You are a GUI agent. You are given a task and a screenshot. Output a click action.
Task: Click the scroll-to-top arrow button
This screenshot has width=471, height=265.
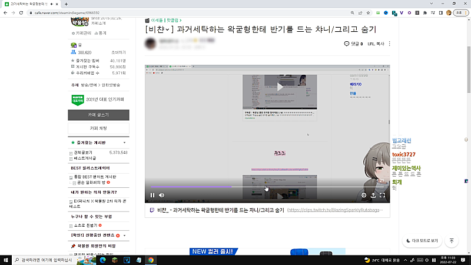pos(452,241)
